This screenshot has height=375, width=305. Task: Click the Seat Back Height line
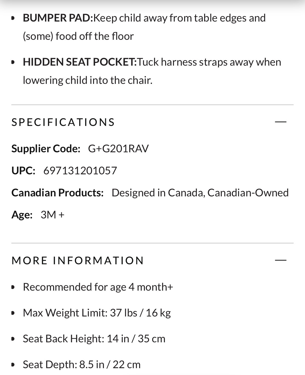[94, 339]
